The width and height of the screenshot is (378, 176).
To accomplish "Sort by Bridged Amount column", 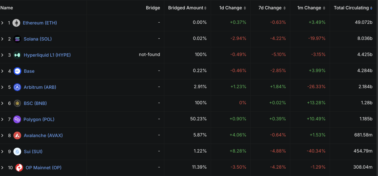I will click(187, 8).
